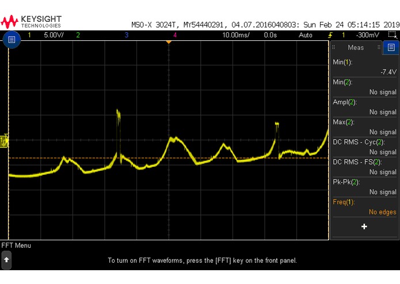Click the channel 1 ground level marker

coord(4,141)
